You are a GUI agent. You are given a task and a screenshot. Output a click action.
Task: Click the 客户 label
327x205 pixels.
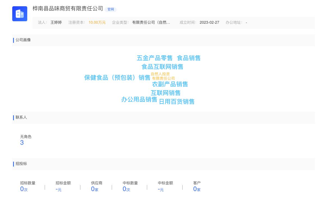point(197,183)
